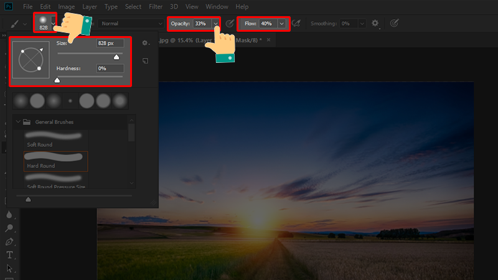Image resolution: width=498 pixels, height=280 pixels.
Task: Click the General Brushes folder icon
Action: (27, 122)
